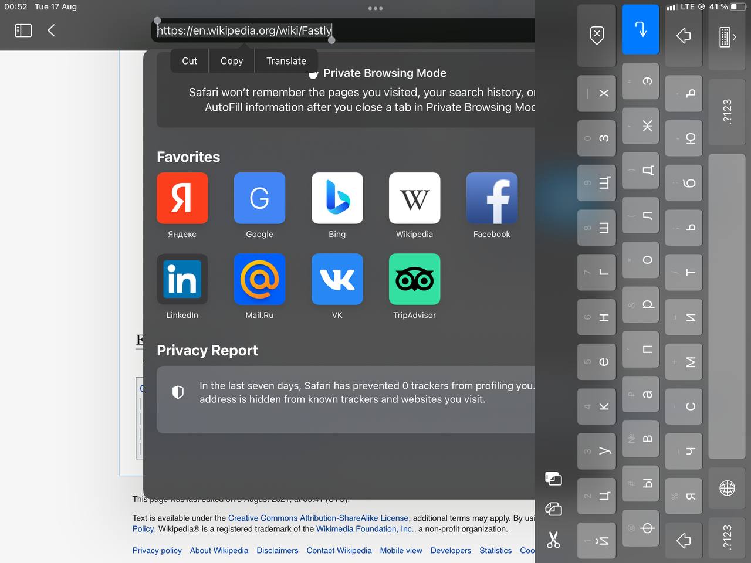Open the Privacy Report card
751x563 pixels.
[x=346, y=399]
